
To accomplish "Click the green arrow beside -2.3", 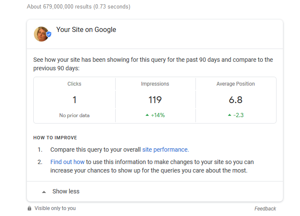I will click(x=230, y=115).
